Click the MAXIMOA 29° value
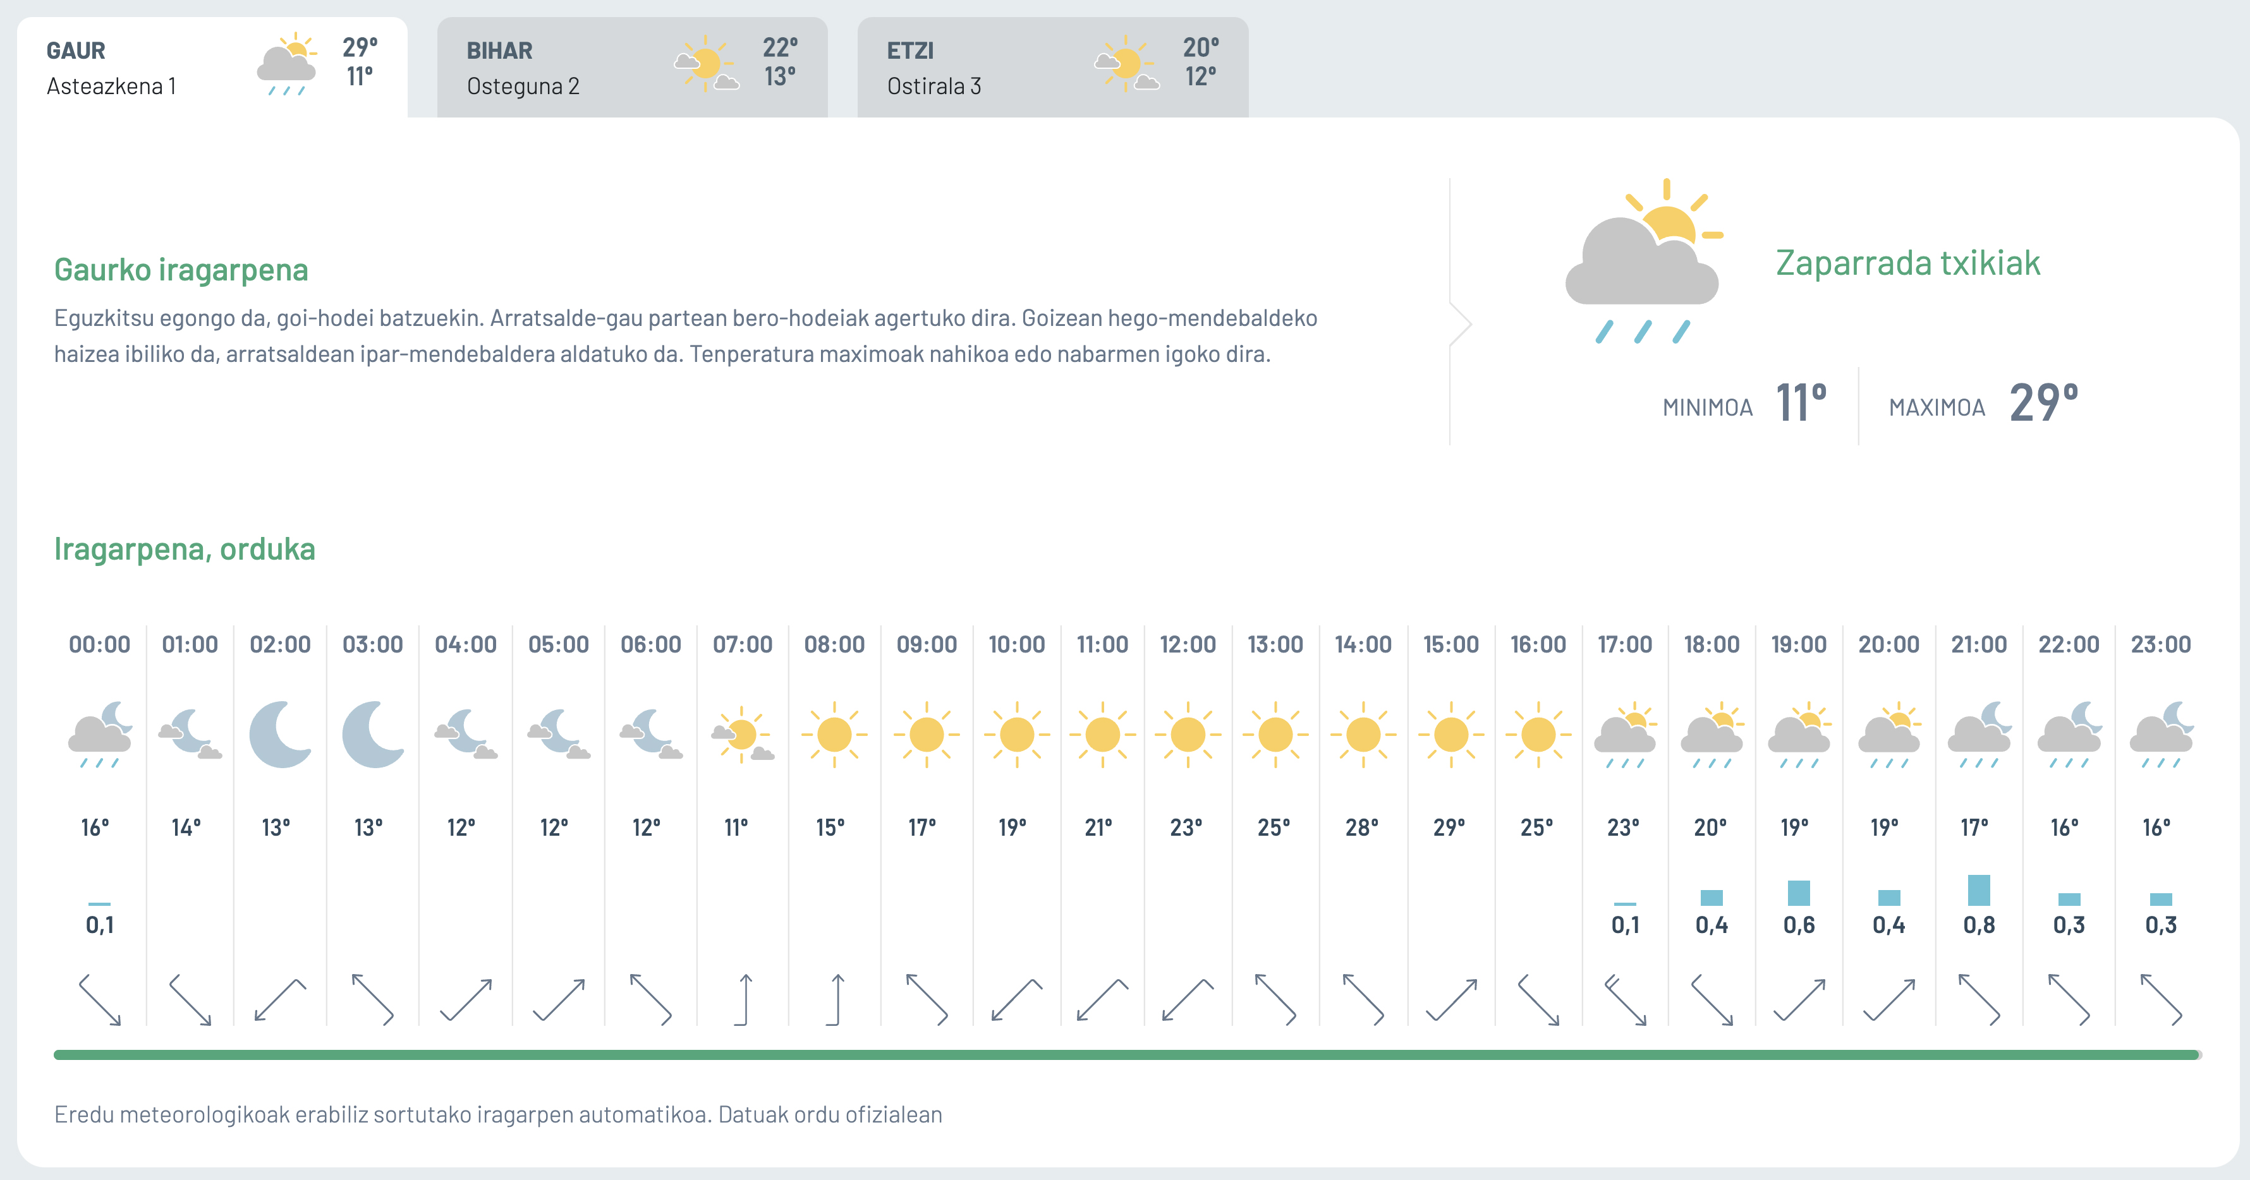 [2044, 403]
